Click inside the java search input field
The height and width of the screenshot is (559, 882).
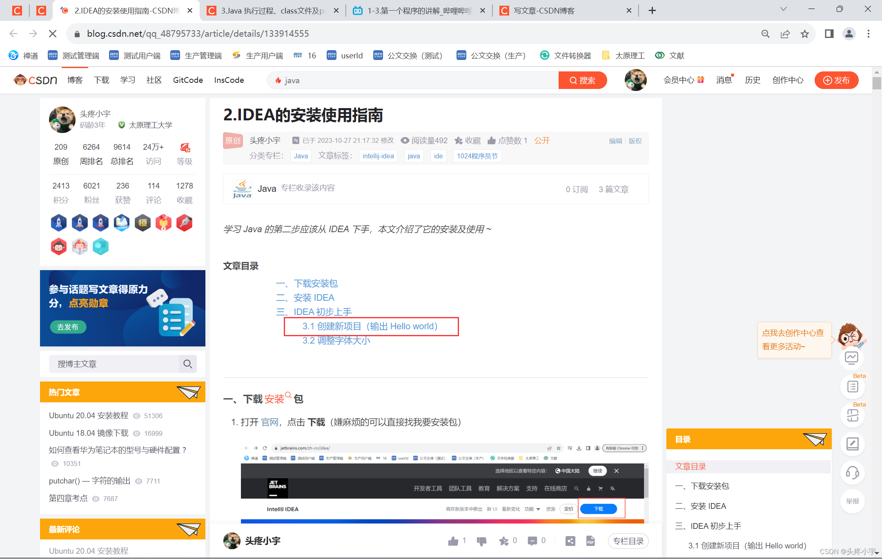pyautogui.click(x=408, y=80)
